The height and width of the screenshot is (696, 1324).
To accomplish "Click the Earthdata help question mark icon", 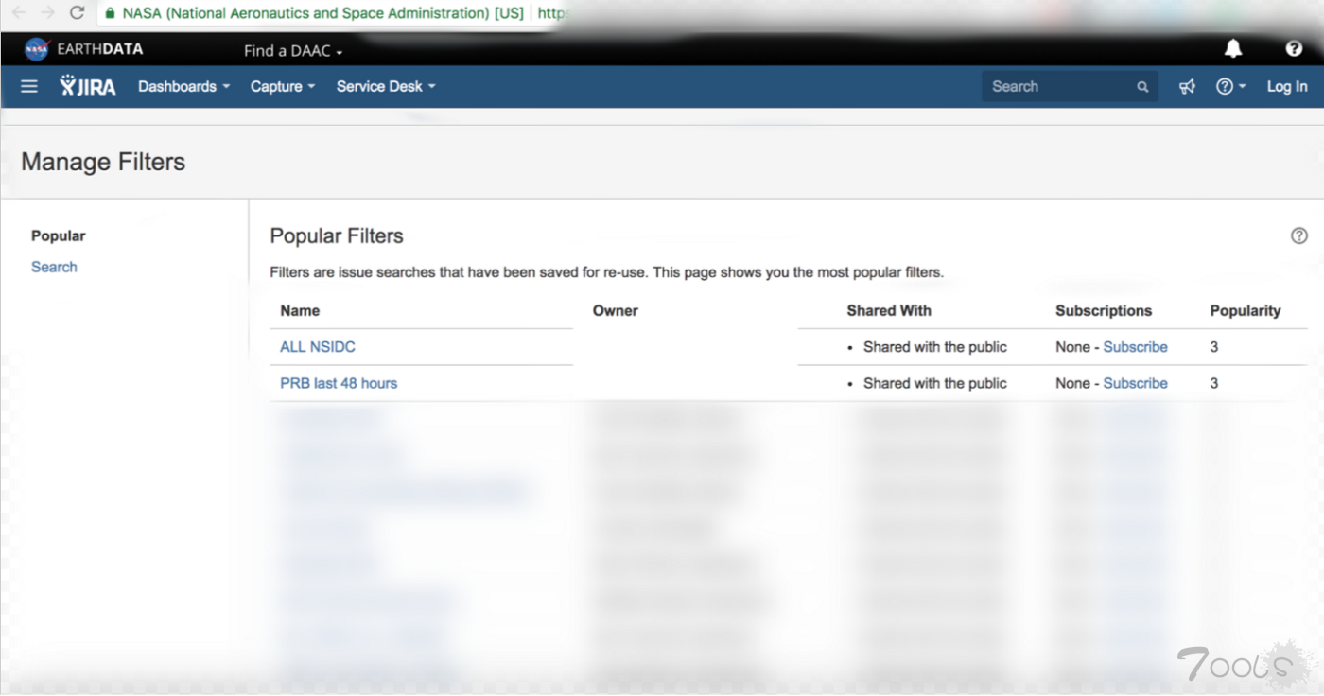I will click(1294, 49).
